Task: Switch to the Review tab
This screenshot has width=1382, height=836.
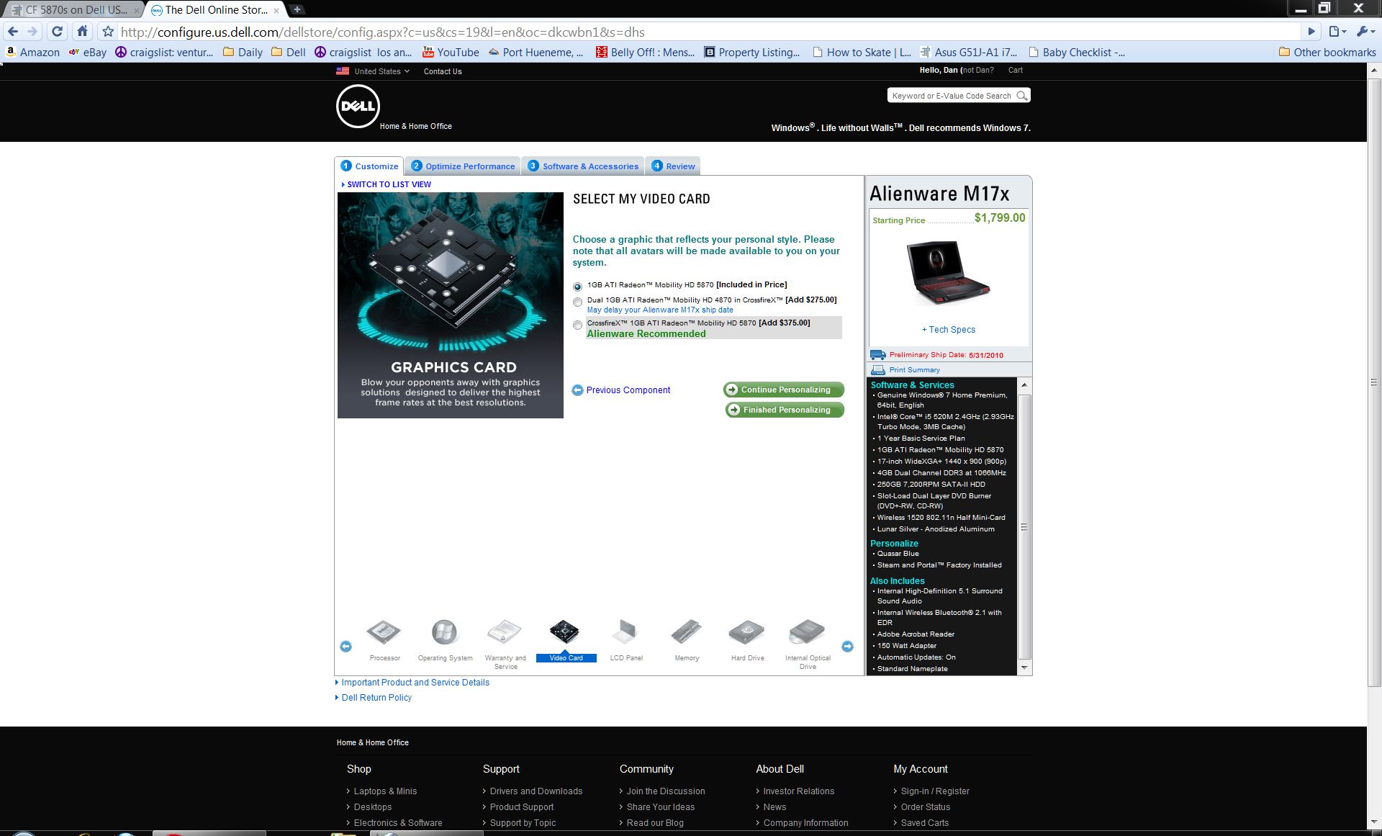Action: click(x=673, y=166)
